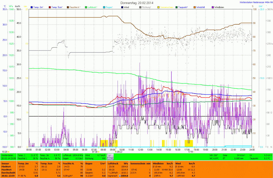Click the weather condition thumbnail image
This screenshot has width=273, height=178.
click(110, 157)
